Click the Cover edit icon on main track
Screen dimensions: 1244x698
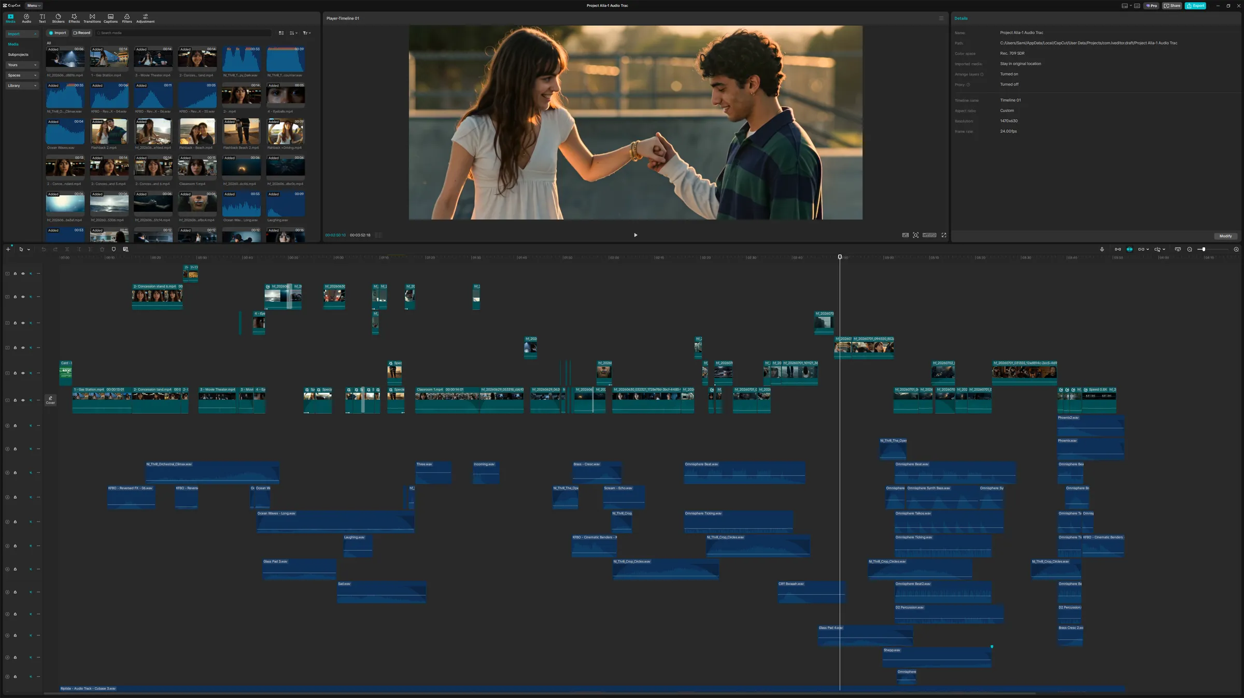[50, 399]
